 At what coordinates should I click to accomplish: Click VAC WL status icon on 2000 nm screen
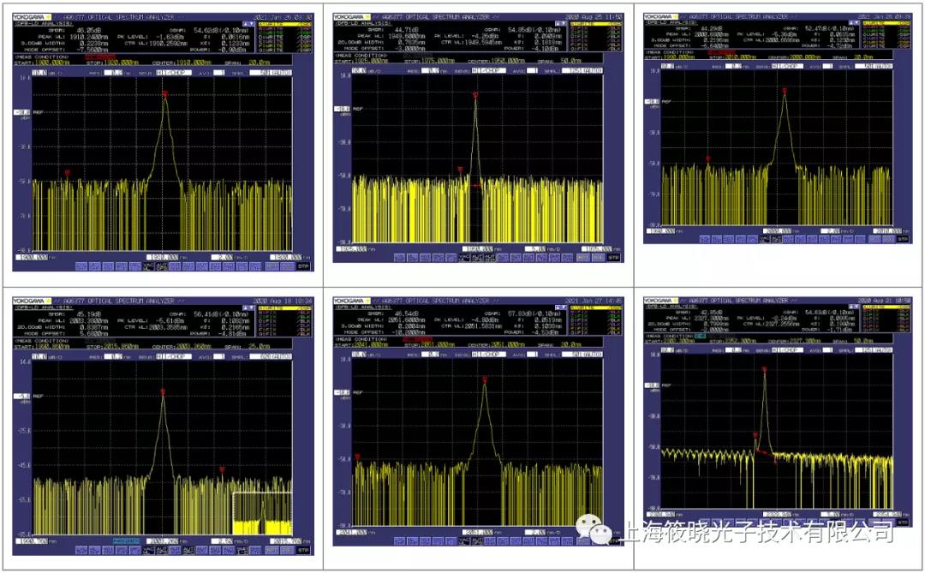click(x=764, y=239)
